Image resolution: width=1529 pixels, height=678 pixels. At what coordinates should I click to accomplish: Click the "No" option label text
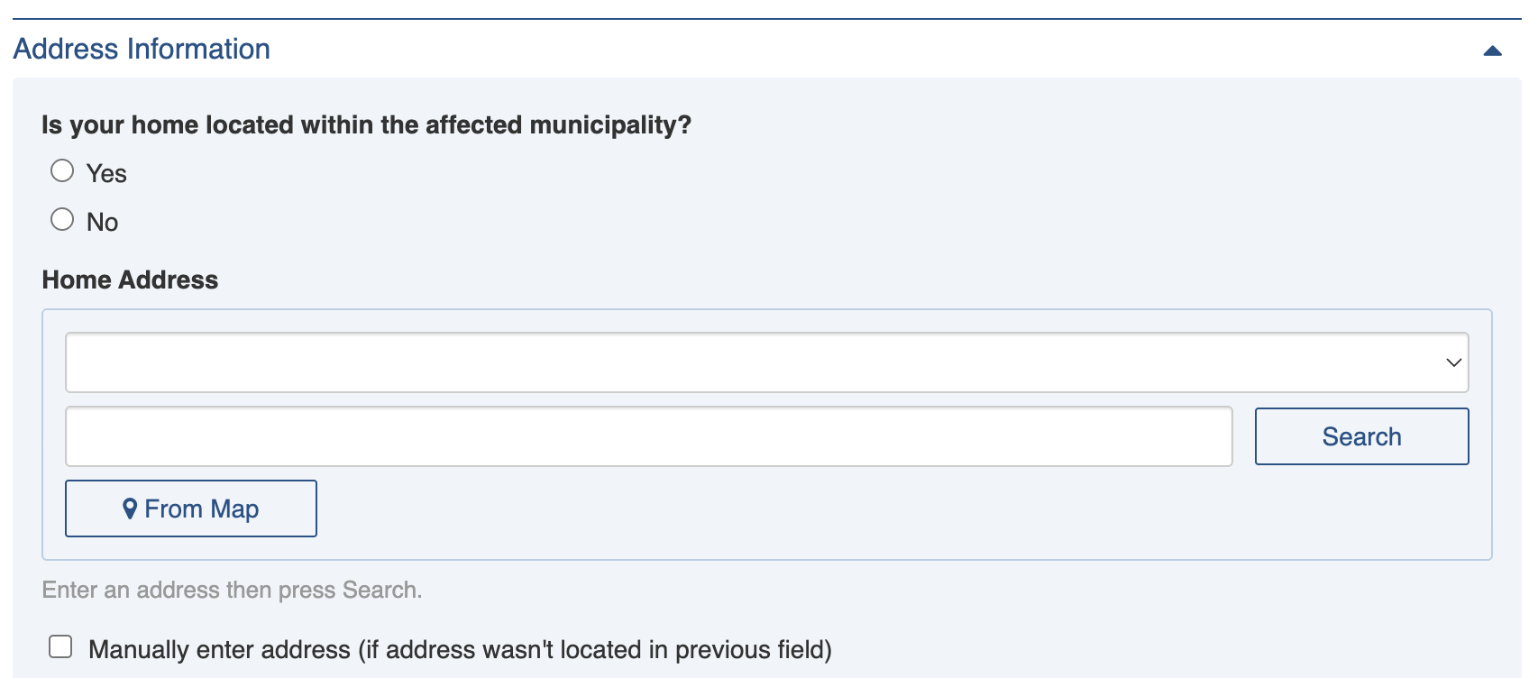click(x=103, y=222)
